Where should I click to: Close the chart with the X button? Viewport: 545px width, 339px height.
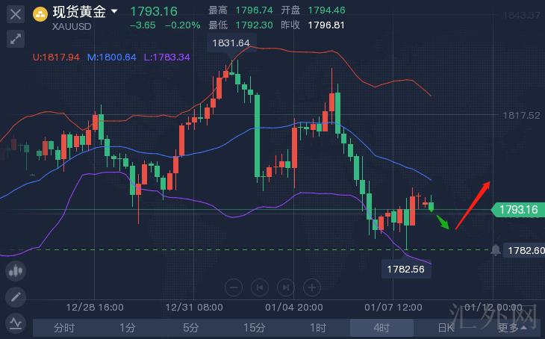pos(15,13)
